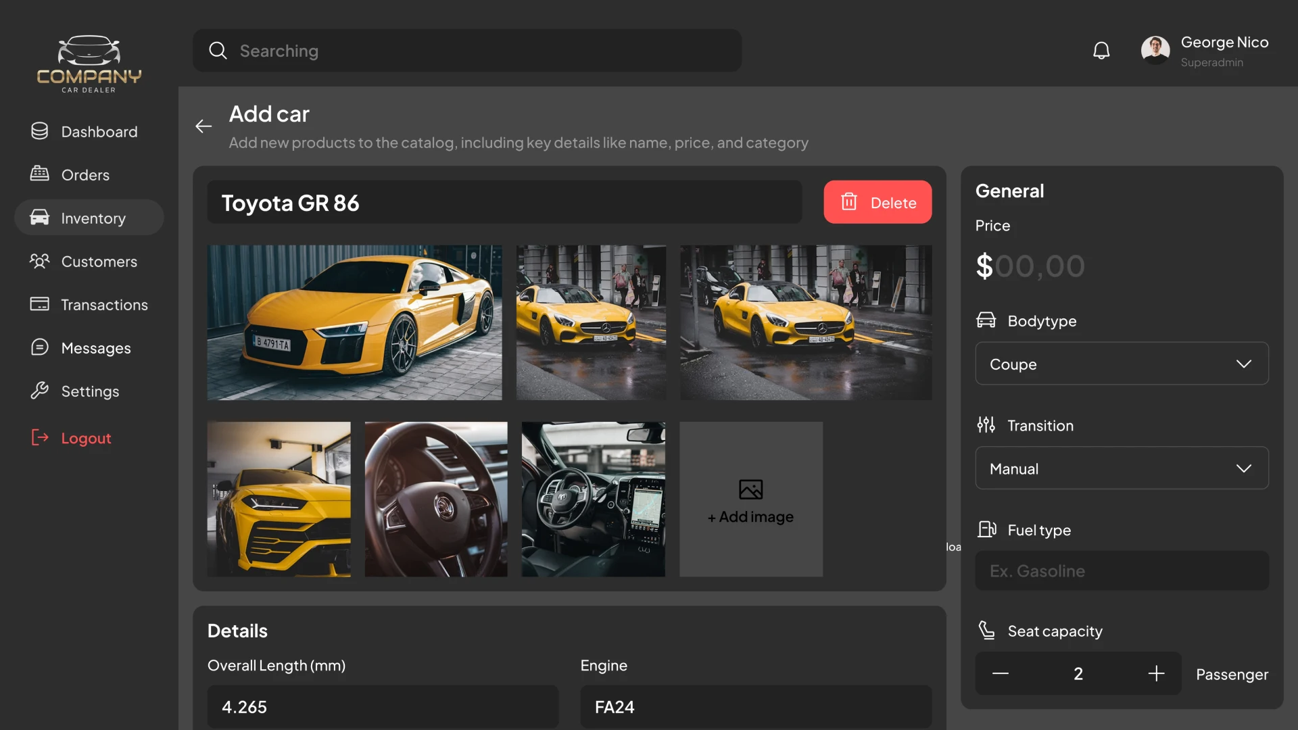Open the Transactions icon
Screen dimensions: 1298x730
40,304
